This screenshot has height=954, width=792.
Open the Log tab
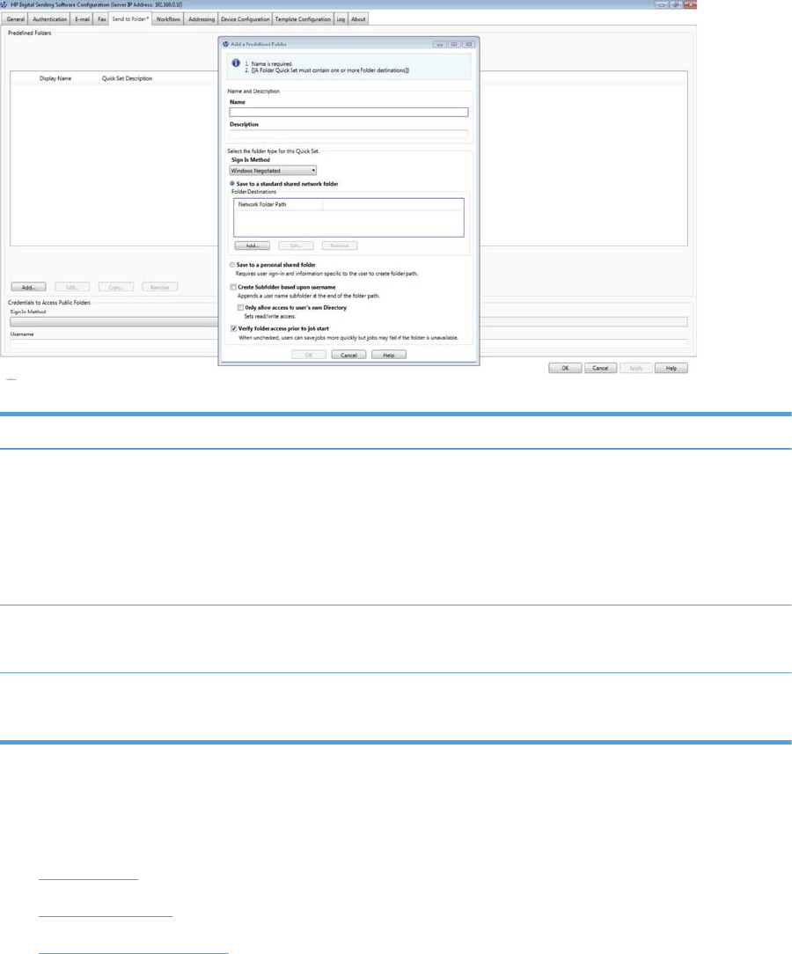click(341, 18)
